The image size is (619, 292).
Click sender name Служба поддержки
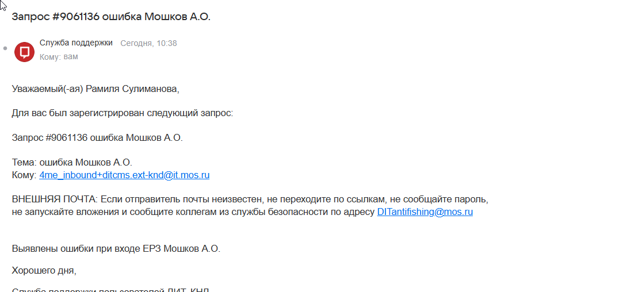click(76, 43)
